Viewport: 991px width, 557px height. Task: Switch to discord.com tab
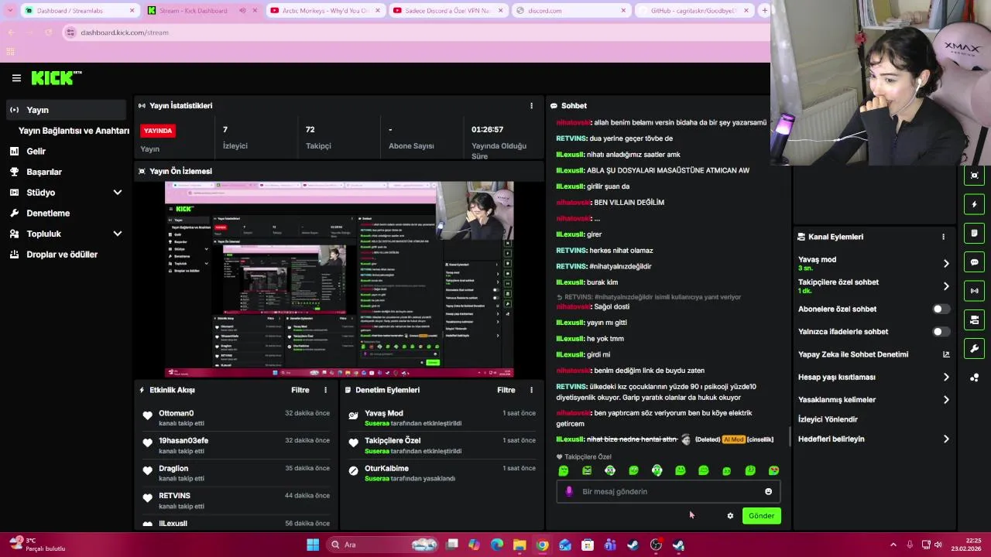pos(571,11)
